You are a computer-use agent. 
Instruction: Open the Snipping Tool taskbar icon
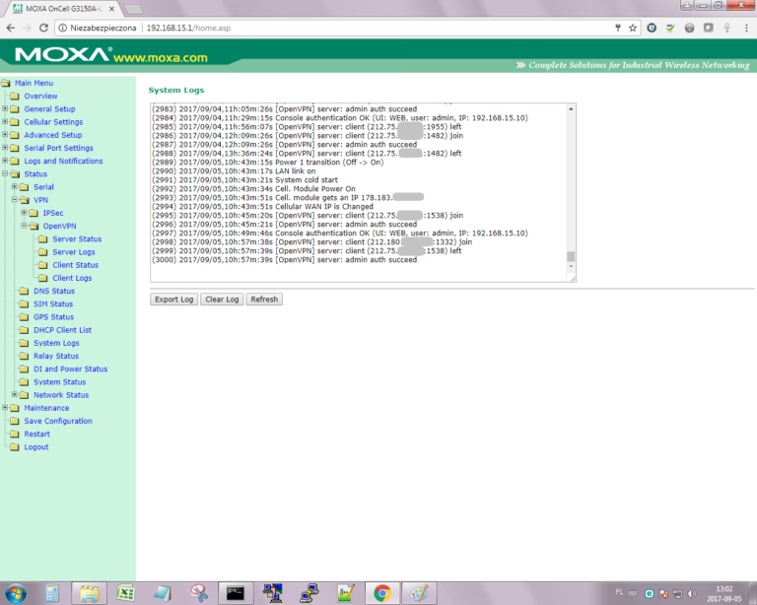[198, 593]
